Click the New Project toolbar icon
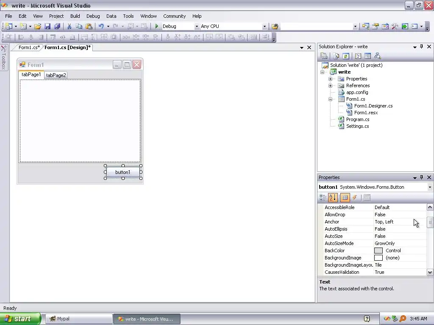 point(9,26)
